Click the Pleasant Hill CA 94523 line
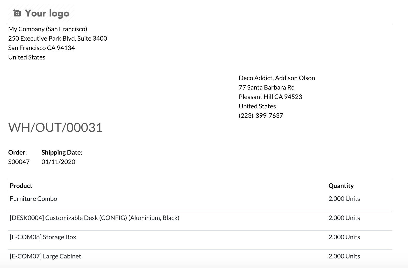408x268 pixels. (270, 97)
